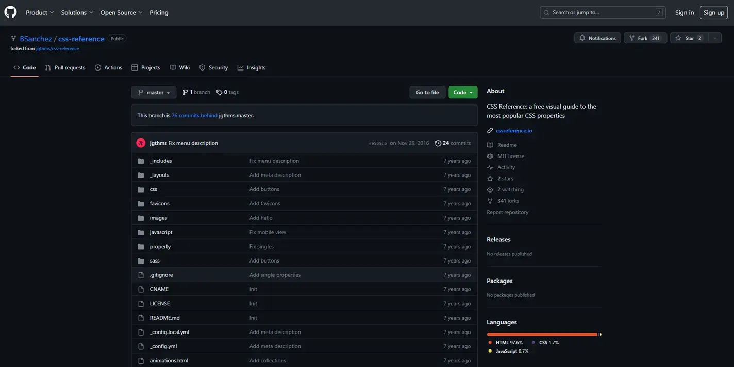The image size is (734, 367).
Task: Click the link icon beside cssreference.io
Action: [490, 131]
